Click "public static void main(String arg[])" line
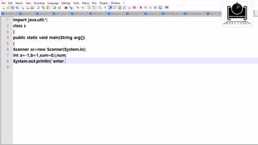Screen dimensions: 258x145 49,37
